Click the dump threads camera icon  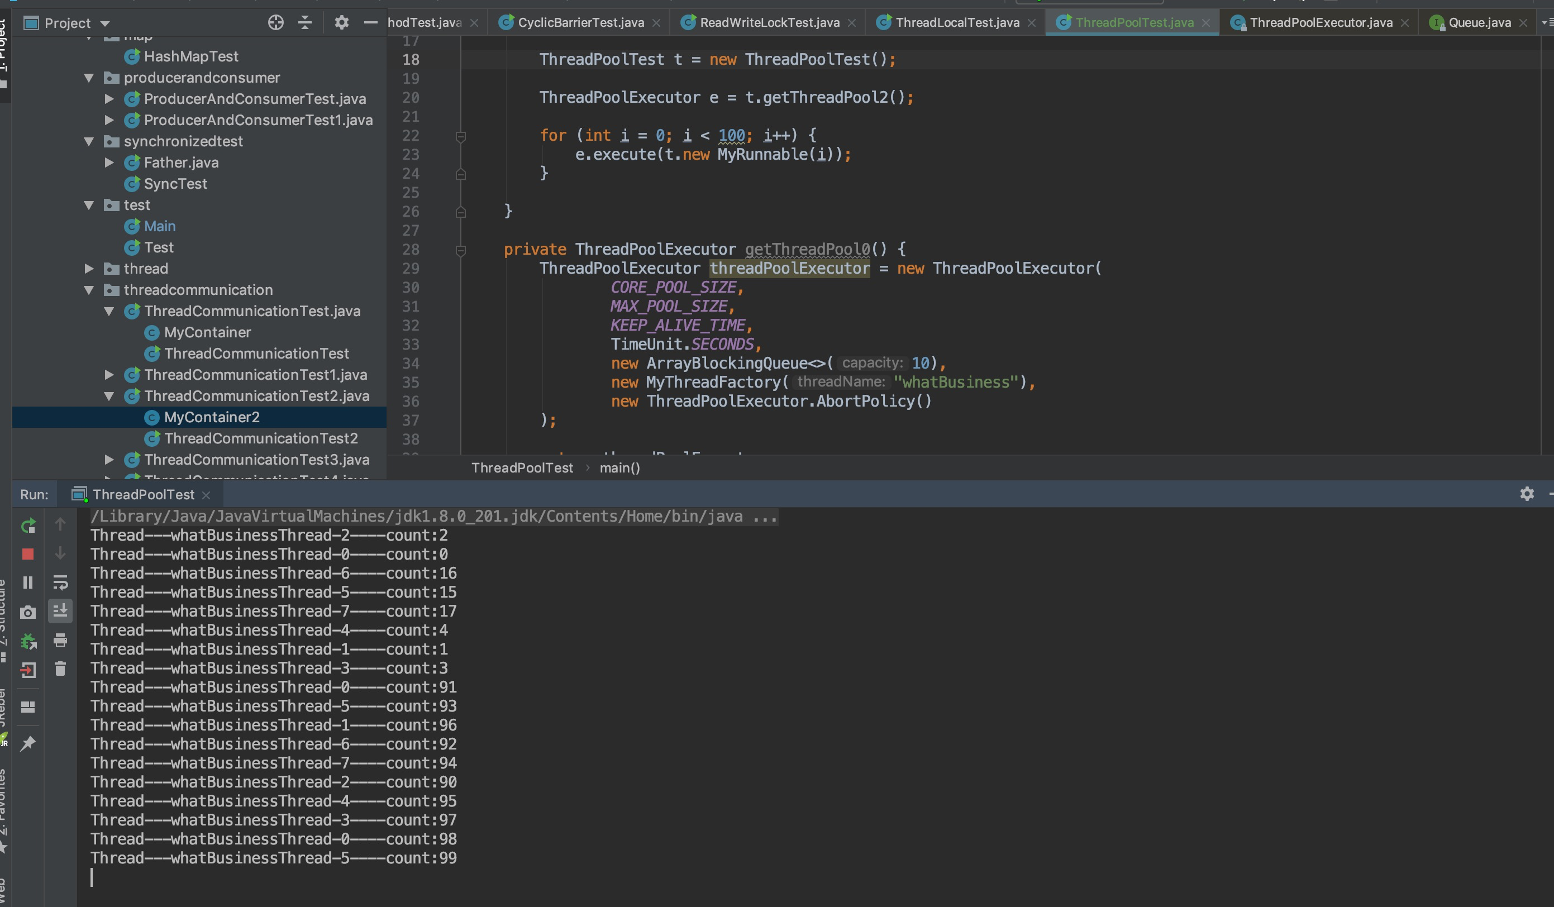point(28,612)
